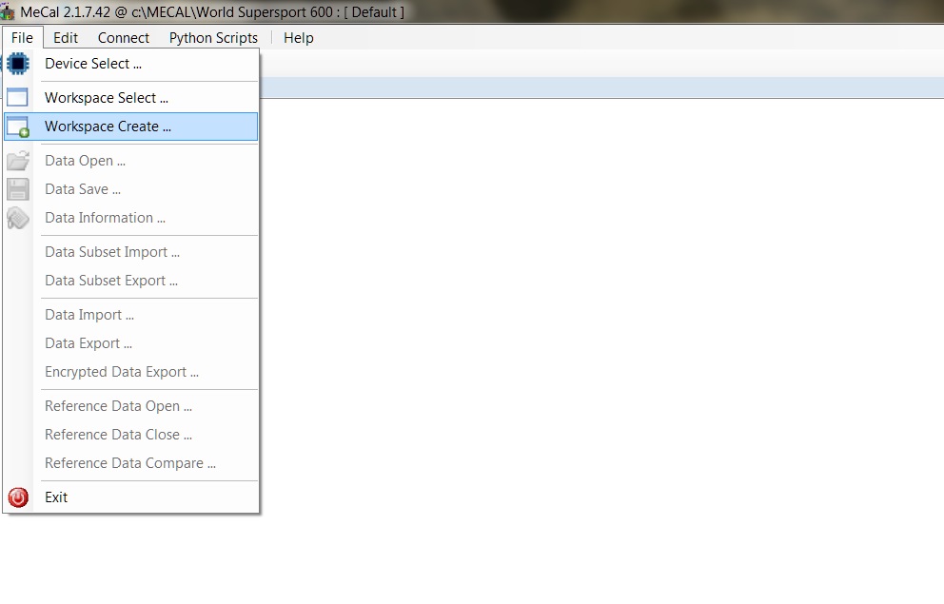
Task: Click the Data Information tag icon
Action: point(18,218)
